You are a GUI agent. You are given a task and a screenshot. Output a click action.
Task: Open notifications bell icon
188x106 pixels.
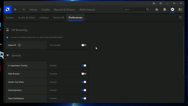click(x=164, y=9)
